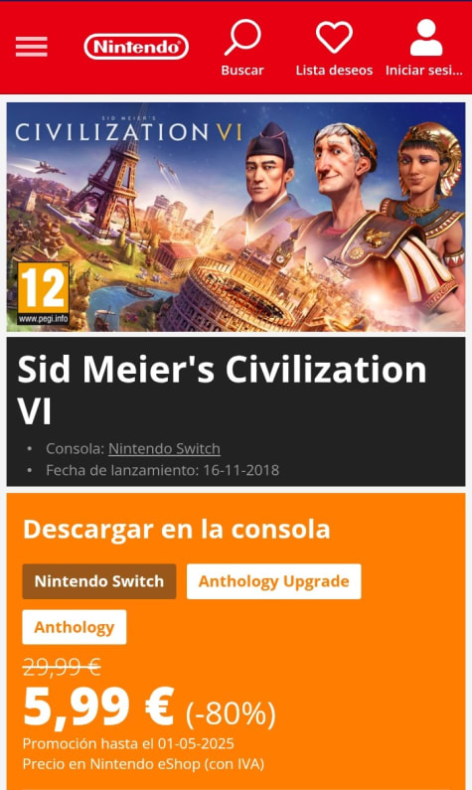472x790 pixels.
Task: Click the user profile silhouette icon
Action: [426, 38]
